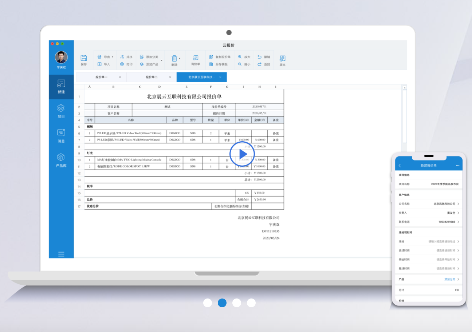472x332 pixels.
Task: Click the 撤销 undo icon
Action: [x=260, y=57]
